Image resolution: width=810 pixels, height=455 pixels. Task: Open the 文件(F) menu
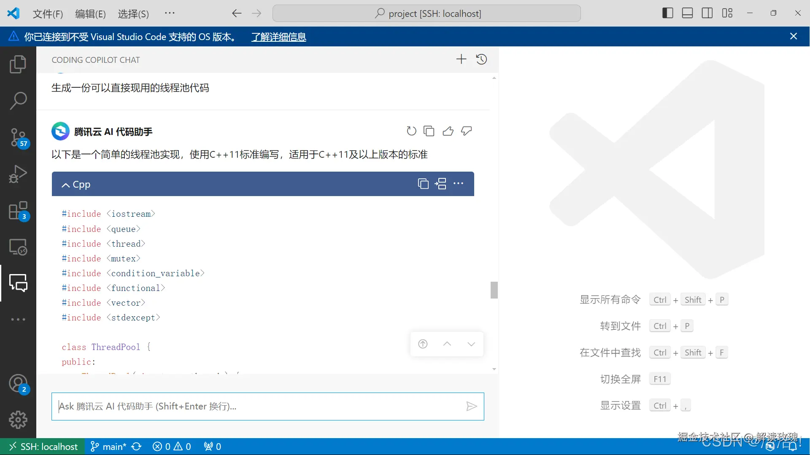click(48, 14)
